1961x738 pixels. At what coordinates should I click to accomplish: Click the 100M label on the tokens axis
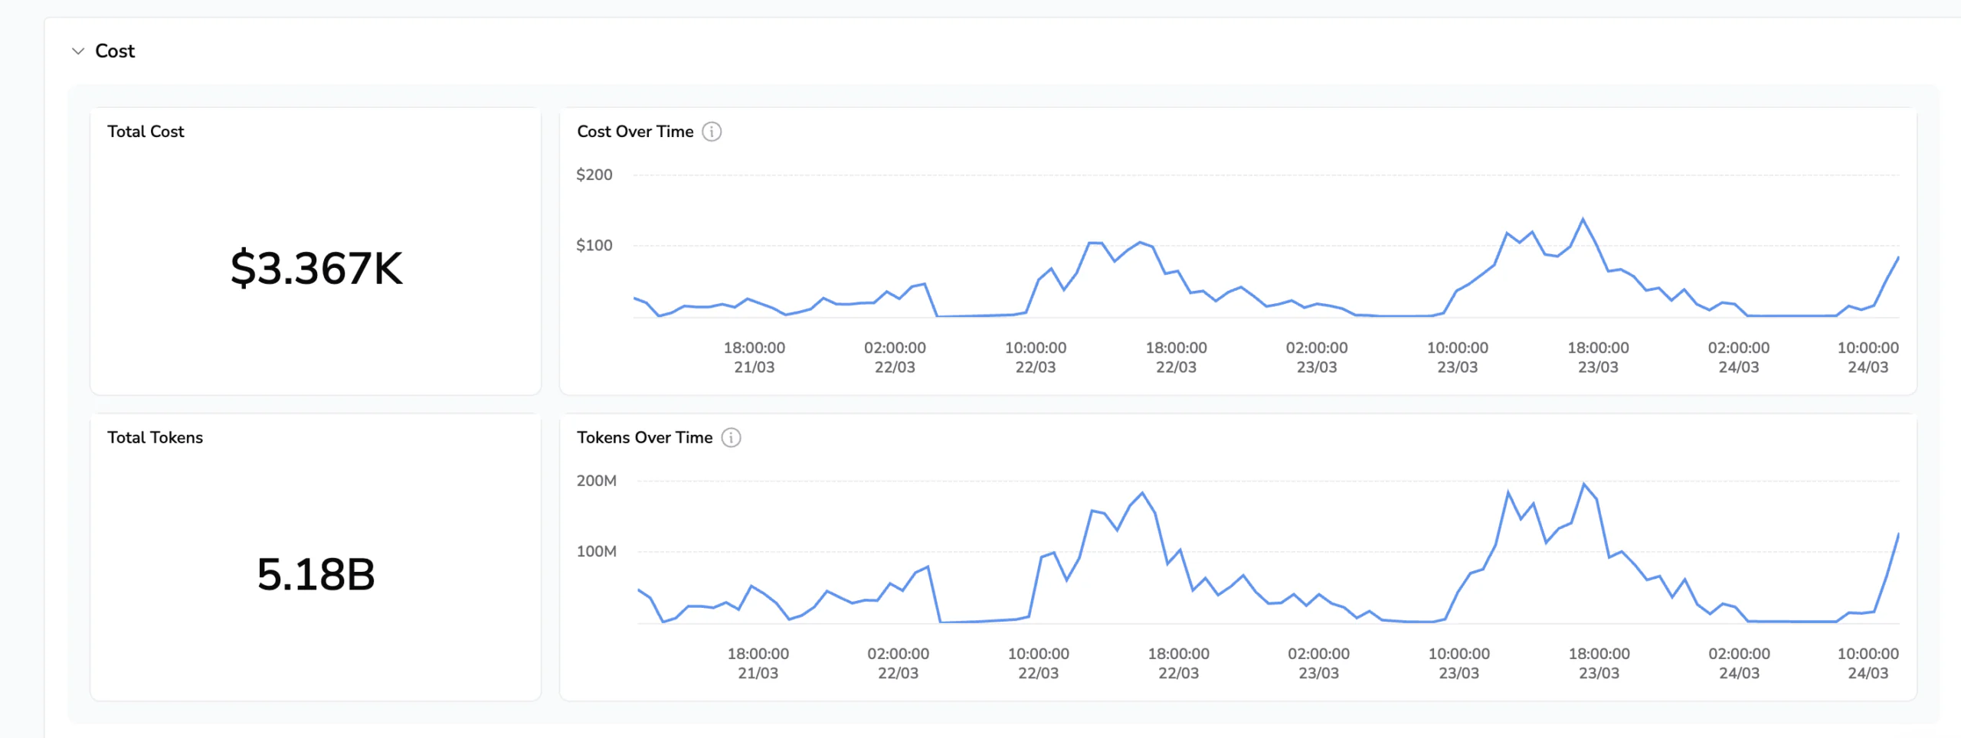(596, 551)
